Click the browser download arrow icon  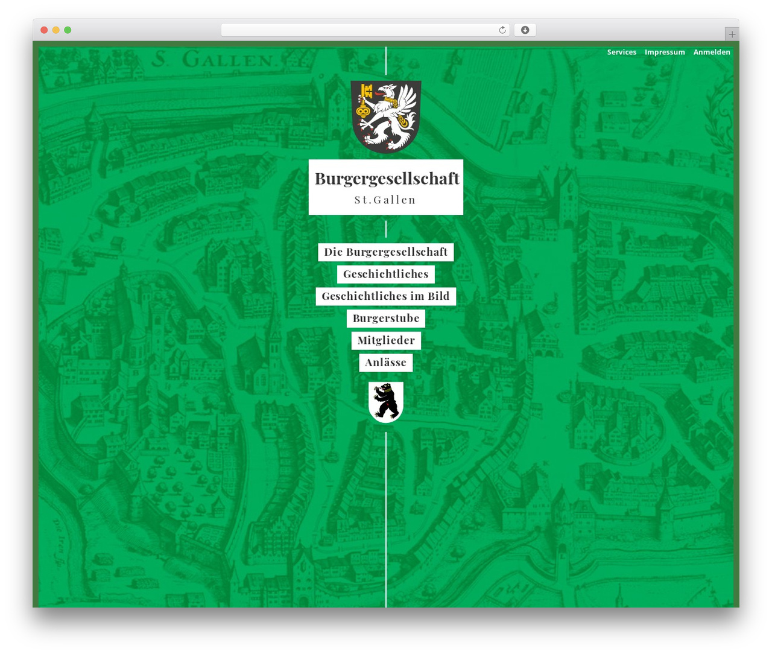tap(525, 30)
